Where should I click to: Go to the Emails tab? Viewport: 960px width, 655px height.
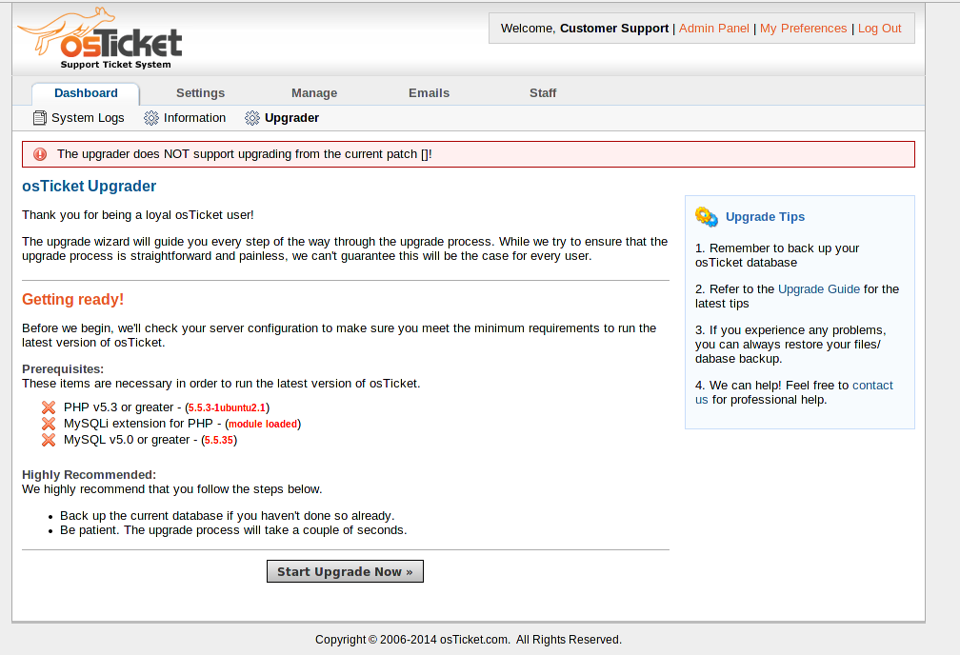pos(429,93)
